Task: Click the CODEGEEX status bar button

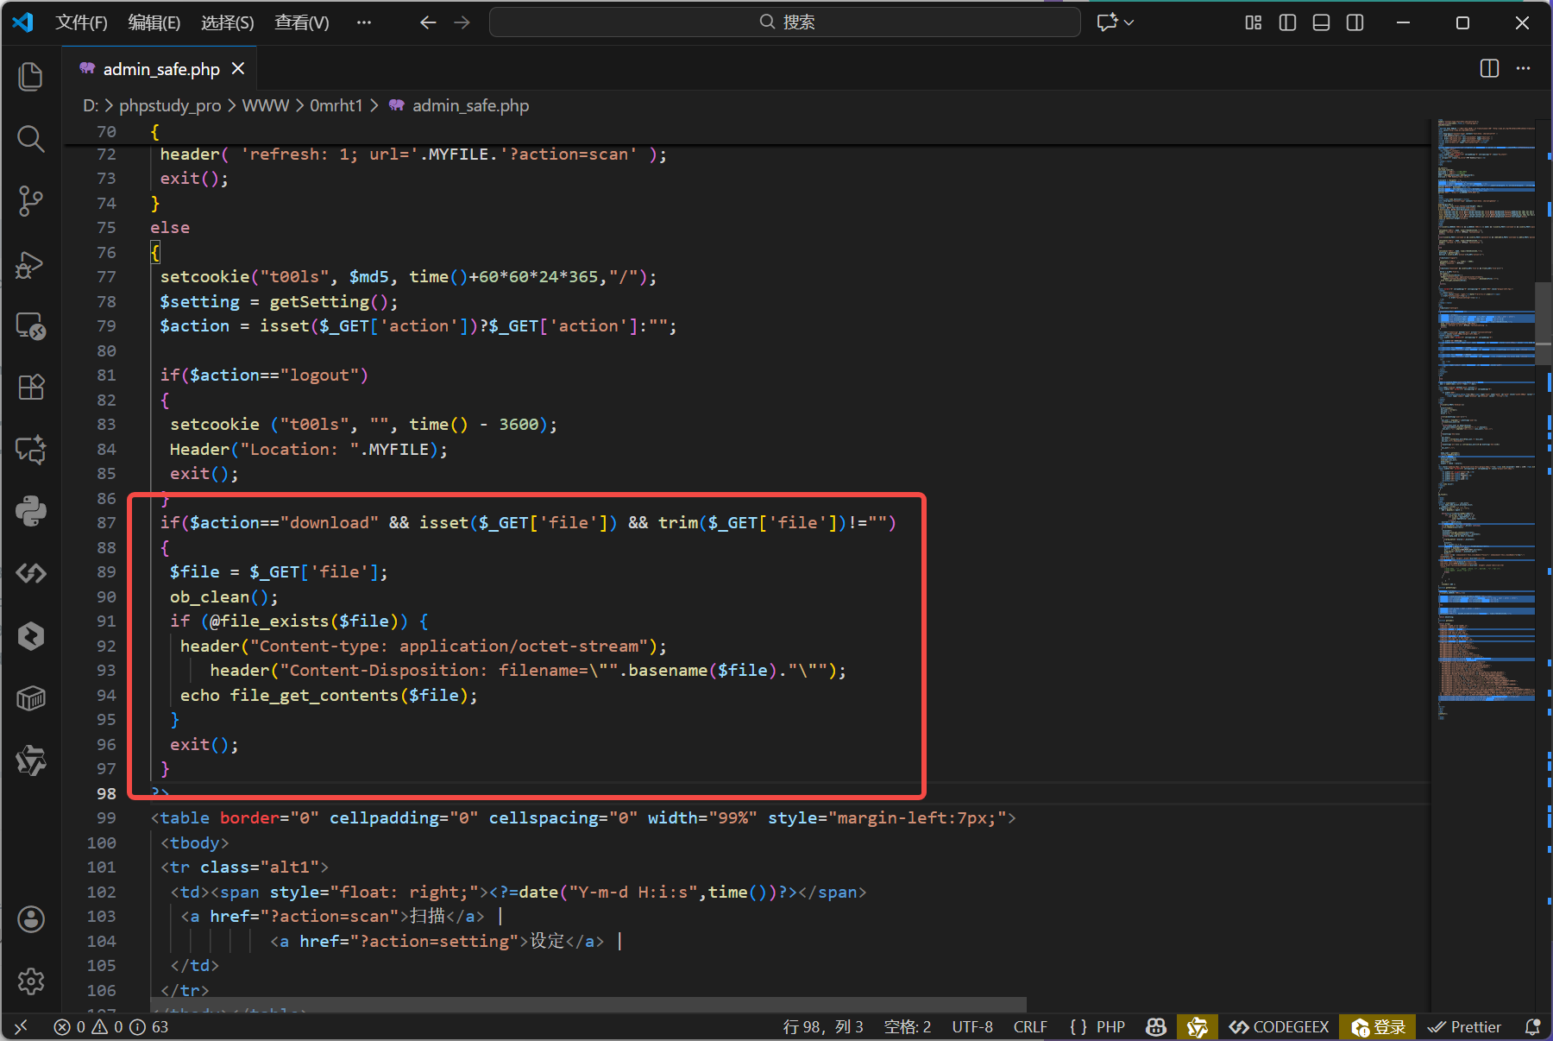Action: coord(1279,1026)
